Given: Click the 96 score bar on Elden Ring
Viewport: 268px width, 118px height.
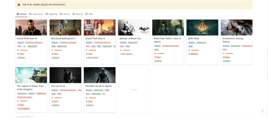Looking at the screenshot, I should (x=195, y=50).
